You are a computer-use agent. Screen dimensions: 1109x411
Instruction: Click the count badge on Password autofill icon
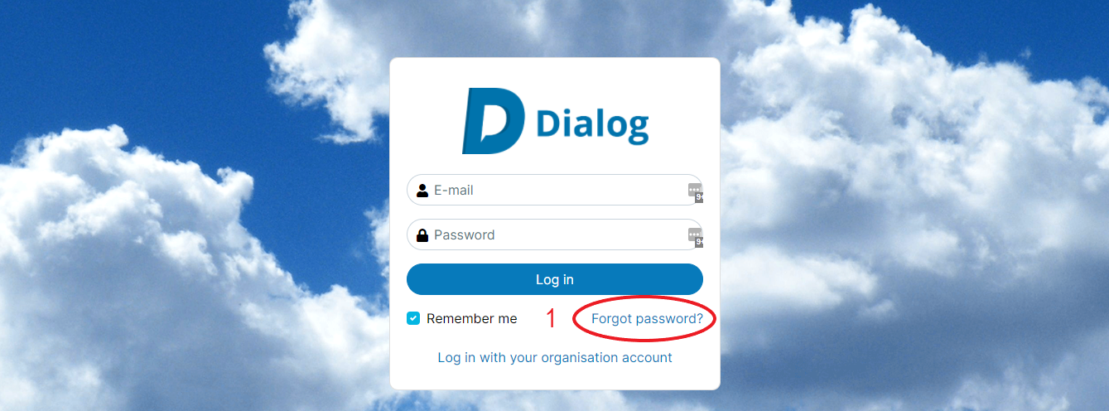point(699,243)
